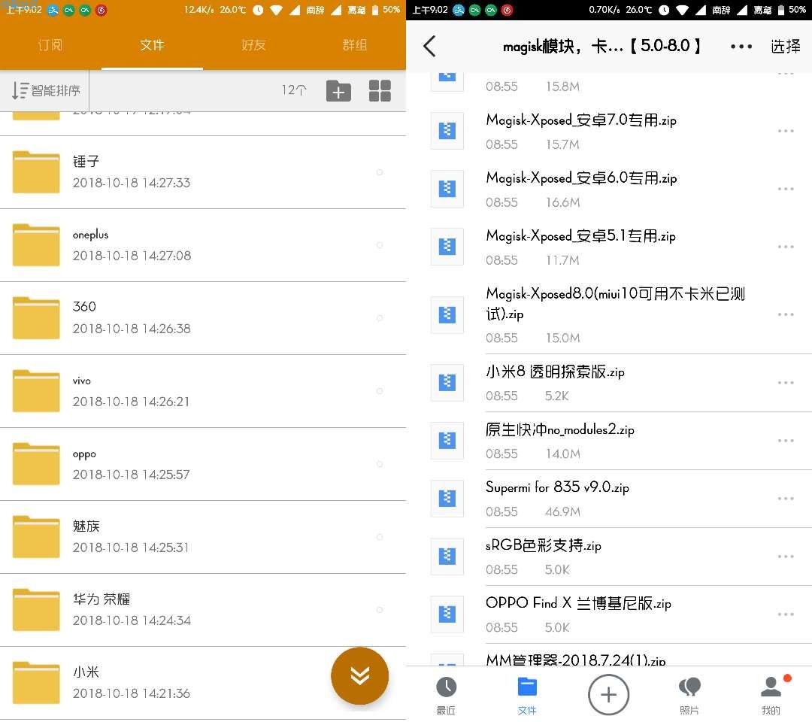Select the oneplus folder radio circle

tap(380, 245)
